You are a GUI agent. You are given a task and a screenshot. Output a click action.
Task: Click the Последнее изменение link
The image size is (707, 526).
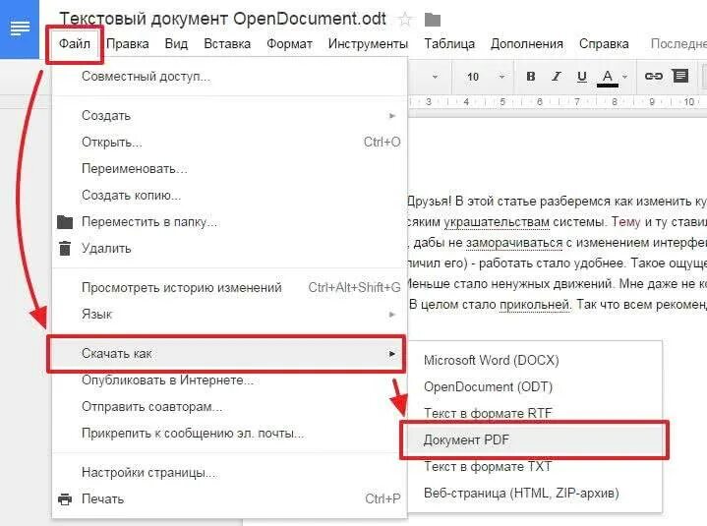click(x=678, y=43)
